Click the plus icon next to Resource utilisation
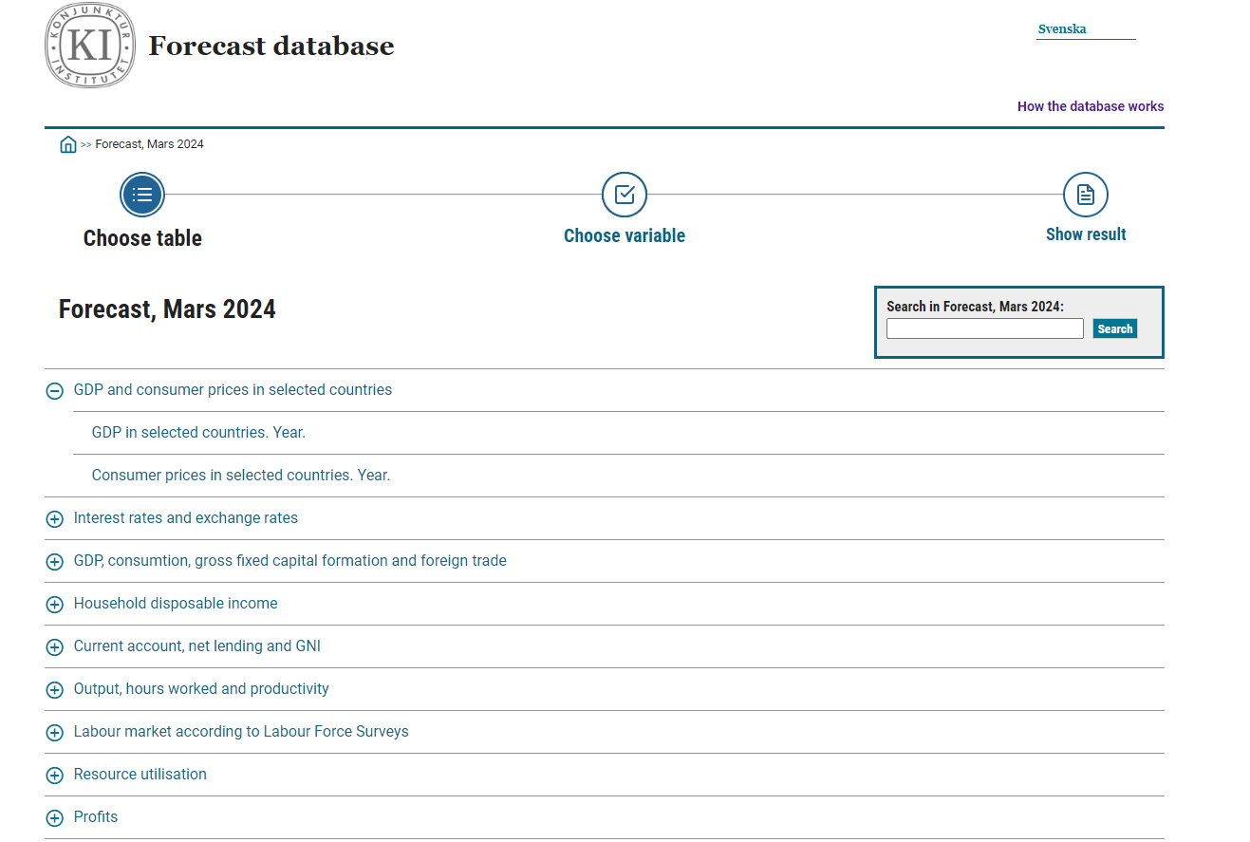This screenshot has height=842, width=1250. (54, 775)
